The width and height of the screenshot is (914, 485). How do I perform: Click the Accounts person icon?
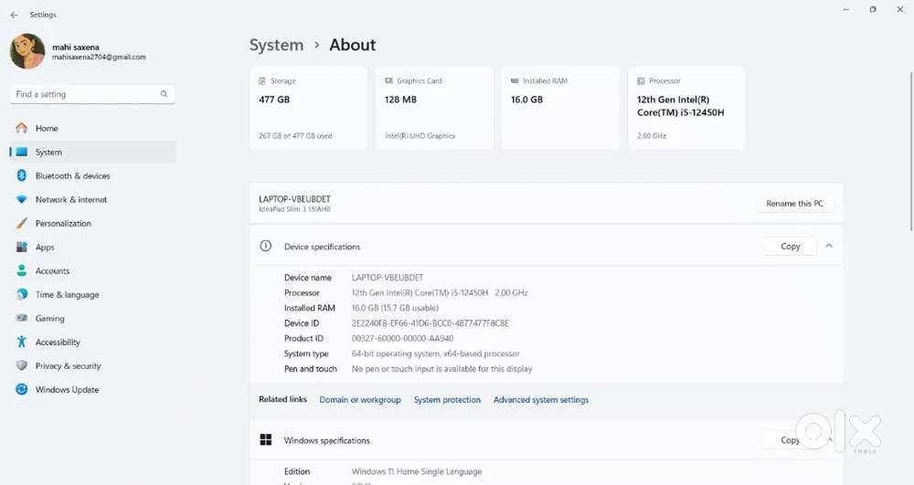(22, 270)
